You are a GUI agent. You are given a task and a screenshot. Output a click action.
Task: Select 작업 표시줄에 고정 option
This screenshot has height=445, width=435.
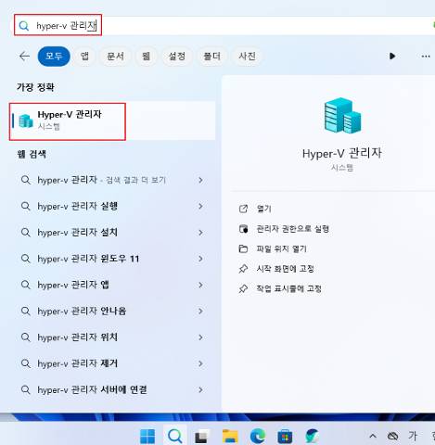288,289
